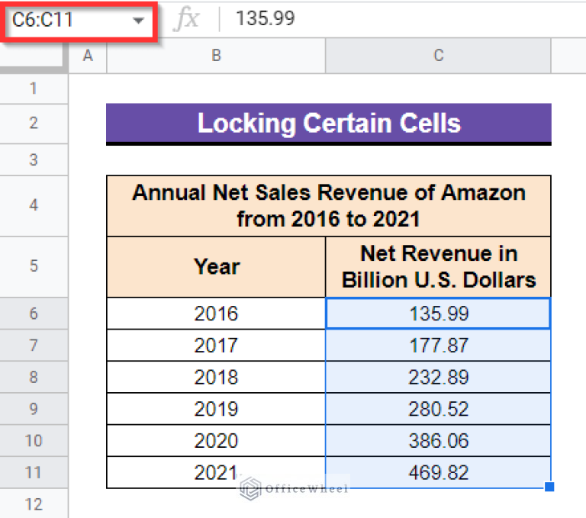The width and height of the screenshot is (586, 518).
Task: Click the cell with value 135.99
Action: click(439, 314)
